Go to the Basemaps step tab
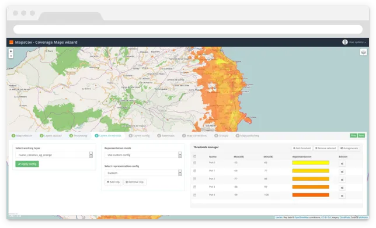The width and height of the screenshot is (376, 228). tap(166, 135)
